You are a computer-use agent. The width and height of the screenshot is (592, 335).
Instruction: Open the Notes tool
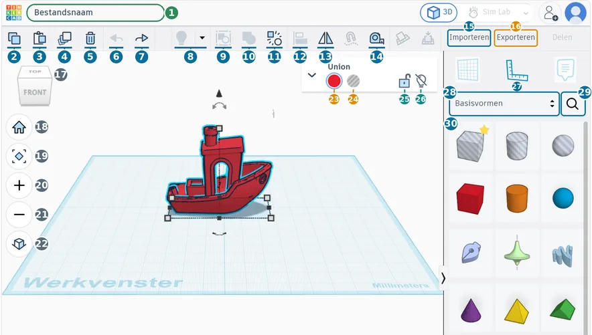(565, 70)
